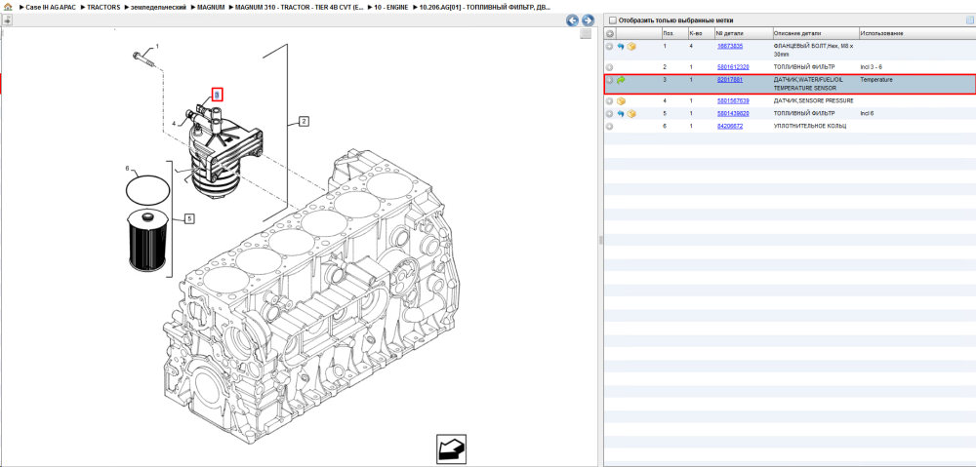Sort by 'Поз.' column header
Screen dimensions: 976x467
tap(674, 33)
